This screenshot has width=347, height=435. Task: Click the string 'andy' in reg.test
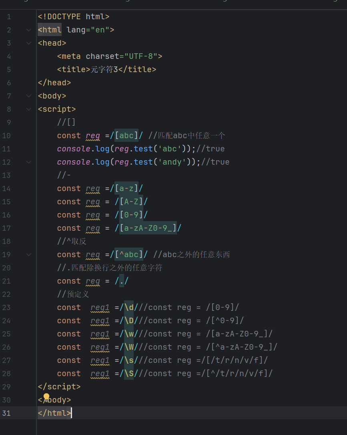[172, 162]
